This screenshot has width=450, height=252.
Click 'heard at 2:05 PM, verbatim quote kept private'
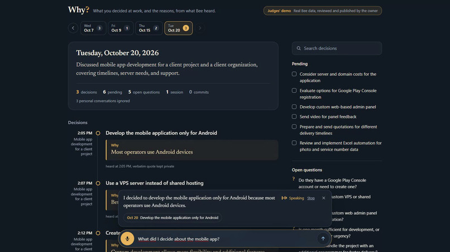click(x=140, y=166)
